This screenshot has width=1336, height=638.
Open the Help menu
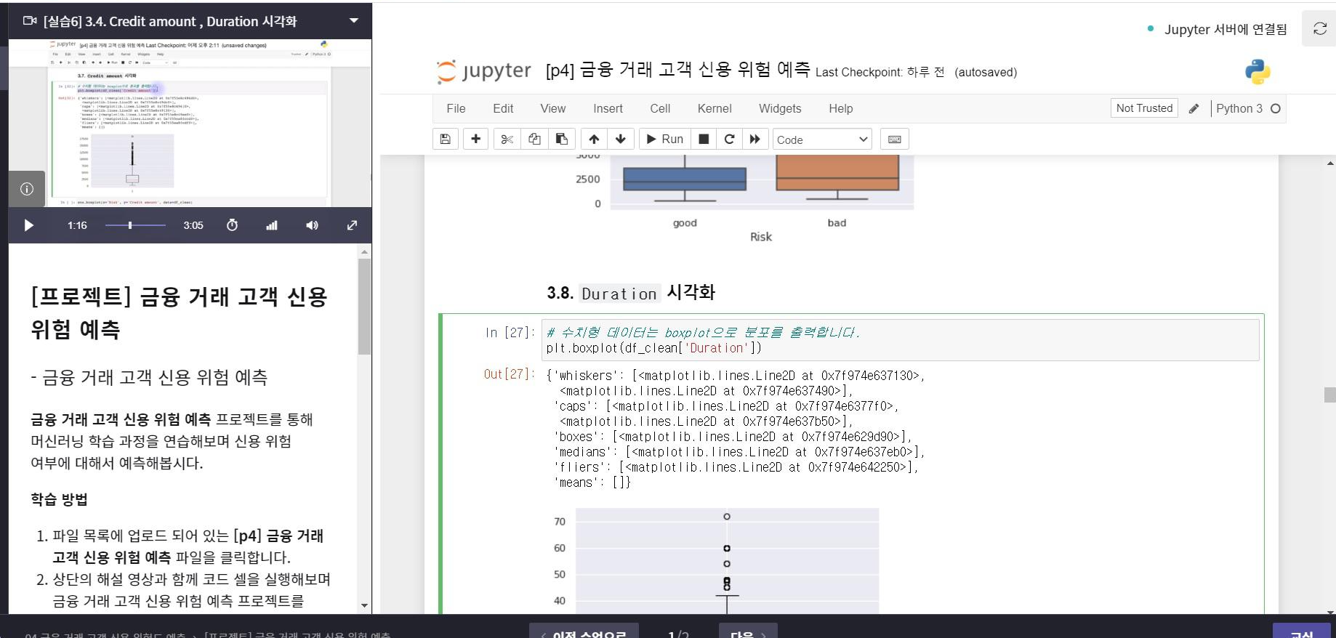(x=841, y=108)
